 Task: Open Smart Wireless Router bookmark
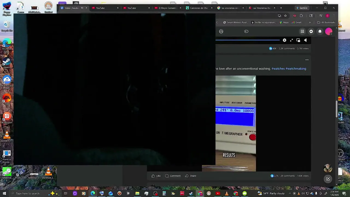click(x=236, y=22)
